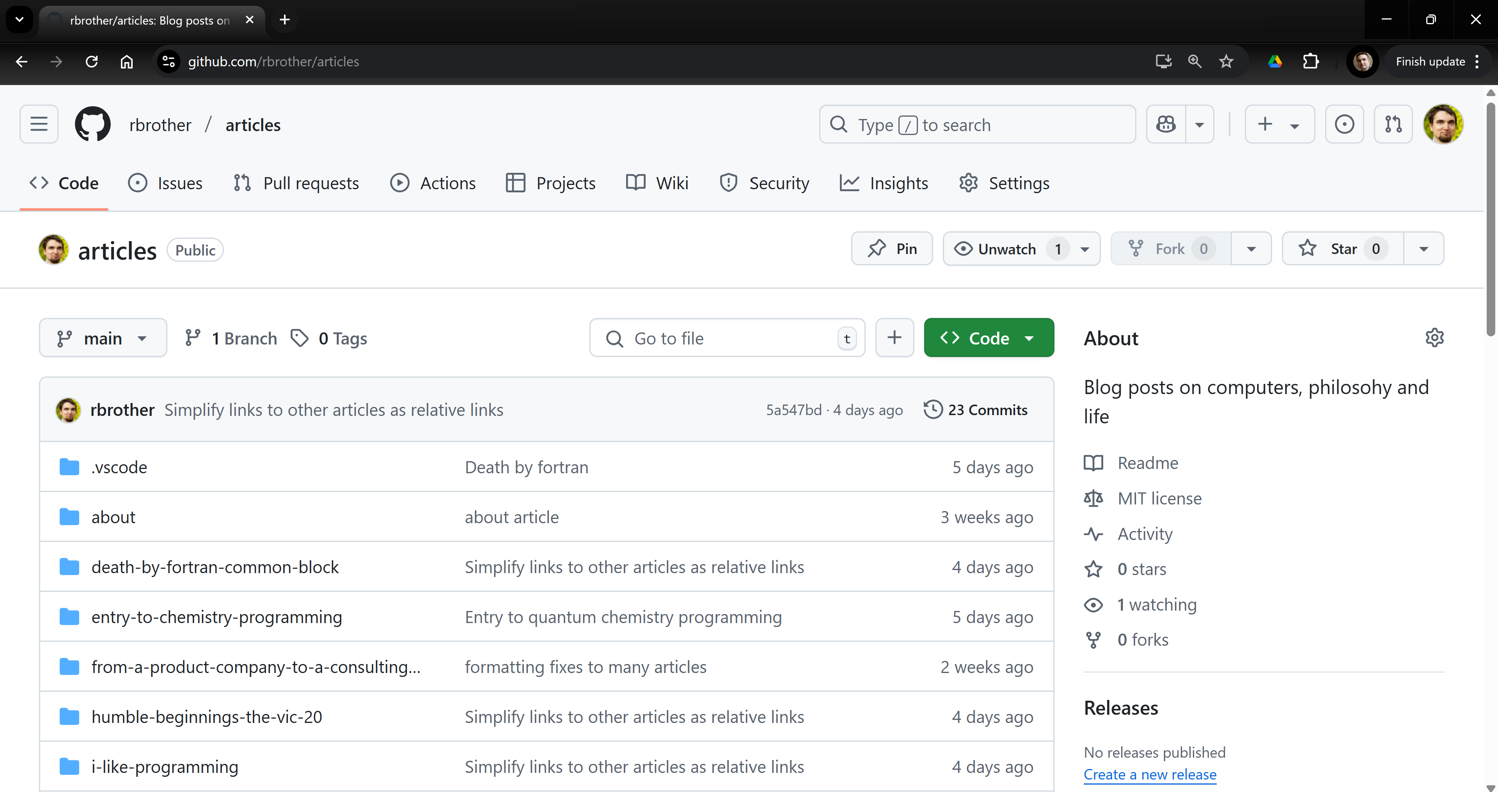Add file with the plus button
The image size is (1498, 792).
point(895,338)
